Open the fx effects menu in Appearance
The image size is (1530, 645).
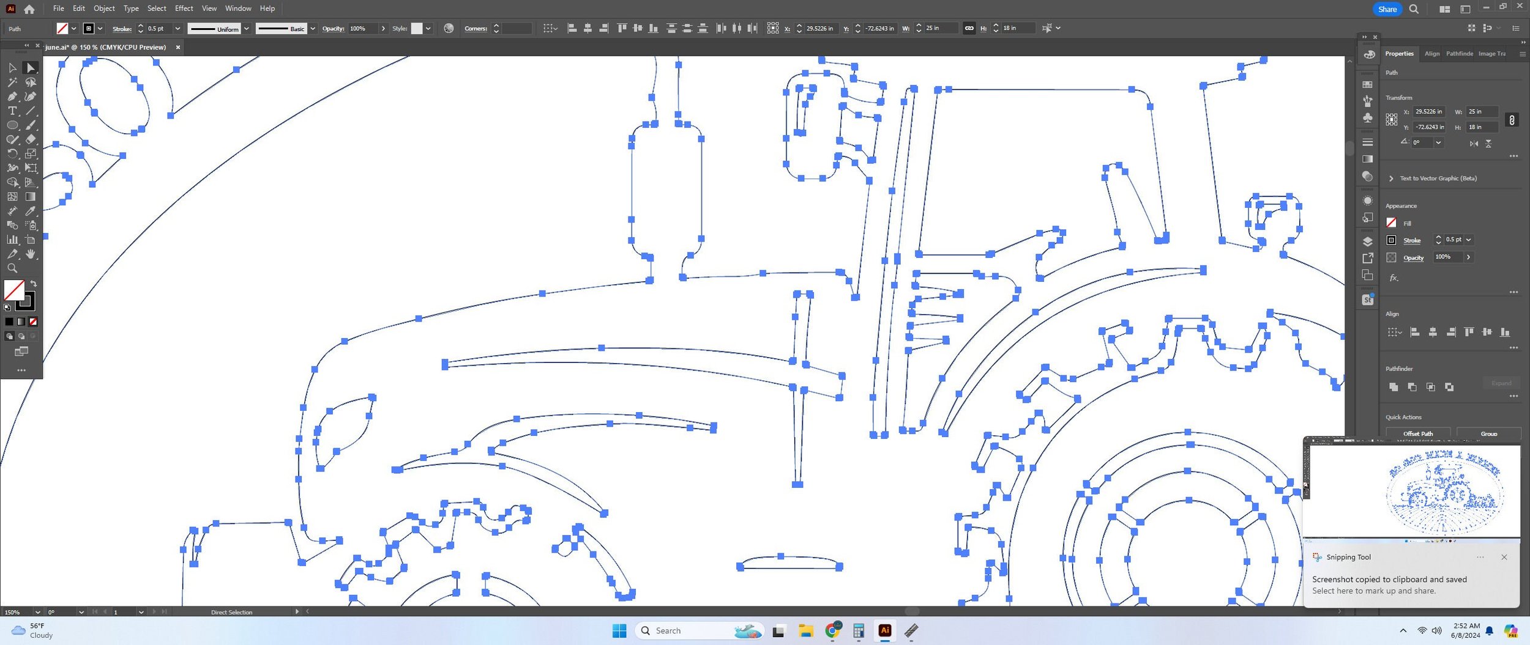(1394, 278)
